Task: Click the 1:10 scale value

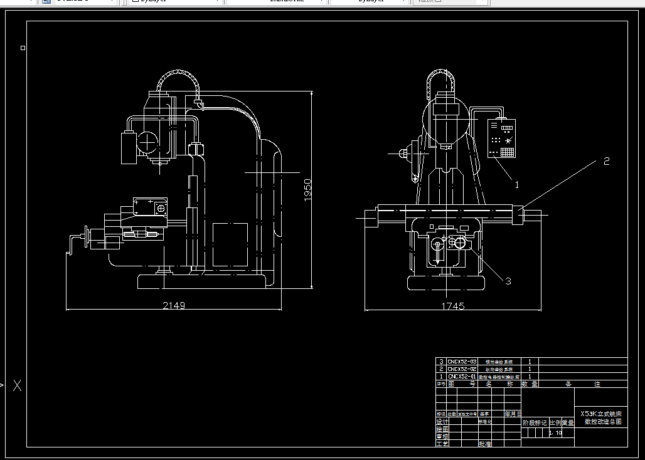Action: [555, 433]
